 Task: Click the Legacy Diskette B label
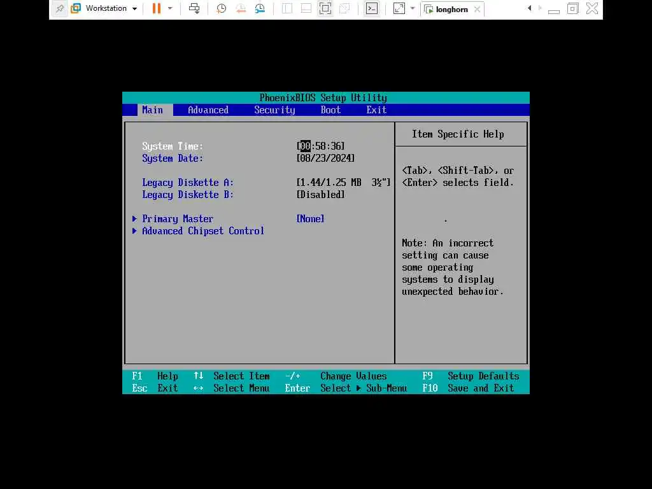click(x=188, y=194)
